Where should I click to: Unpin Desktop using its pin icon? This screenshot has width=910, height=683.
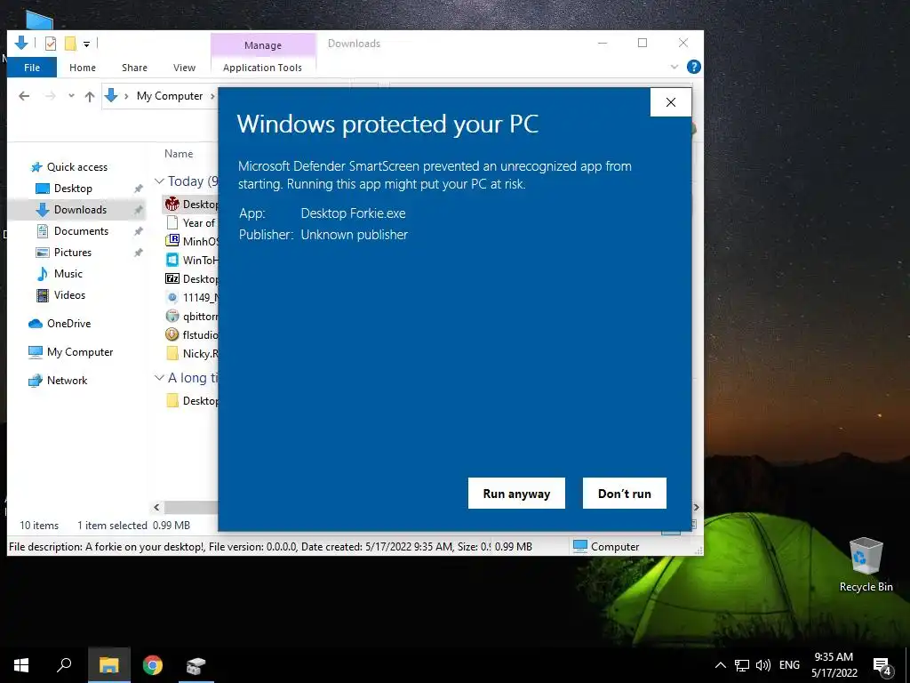[138, 189]
